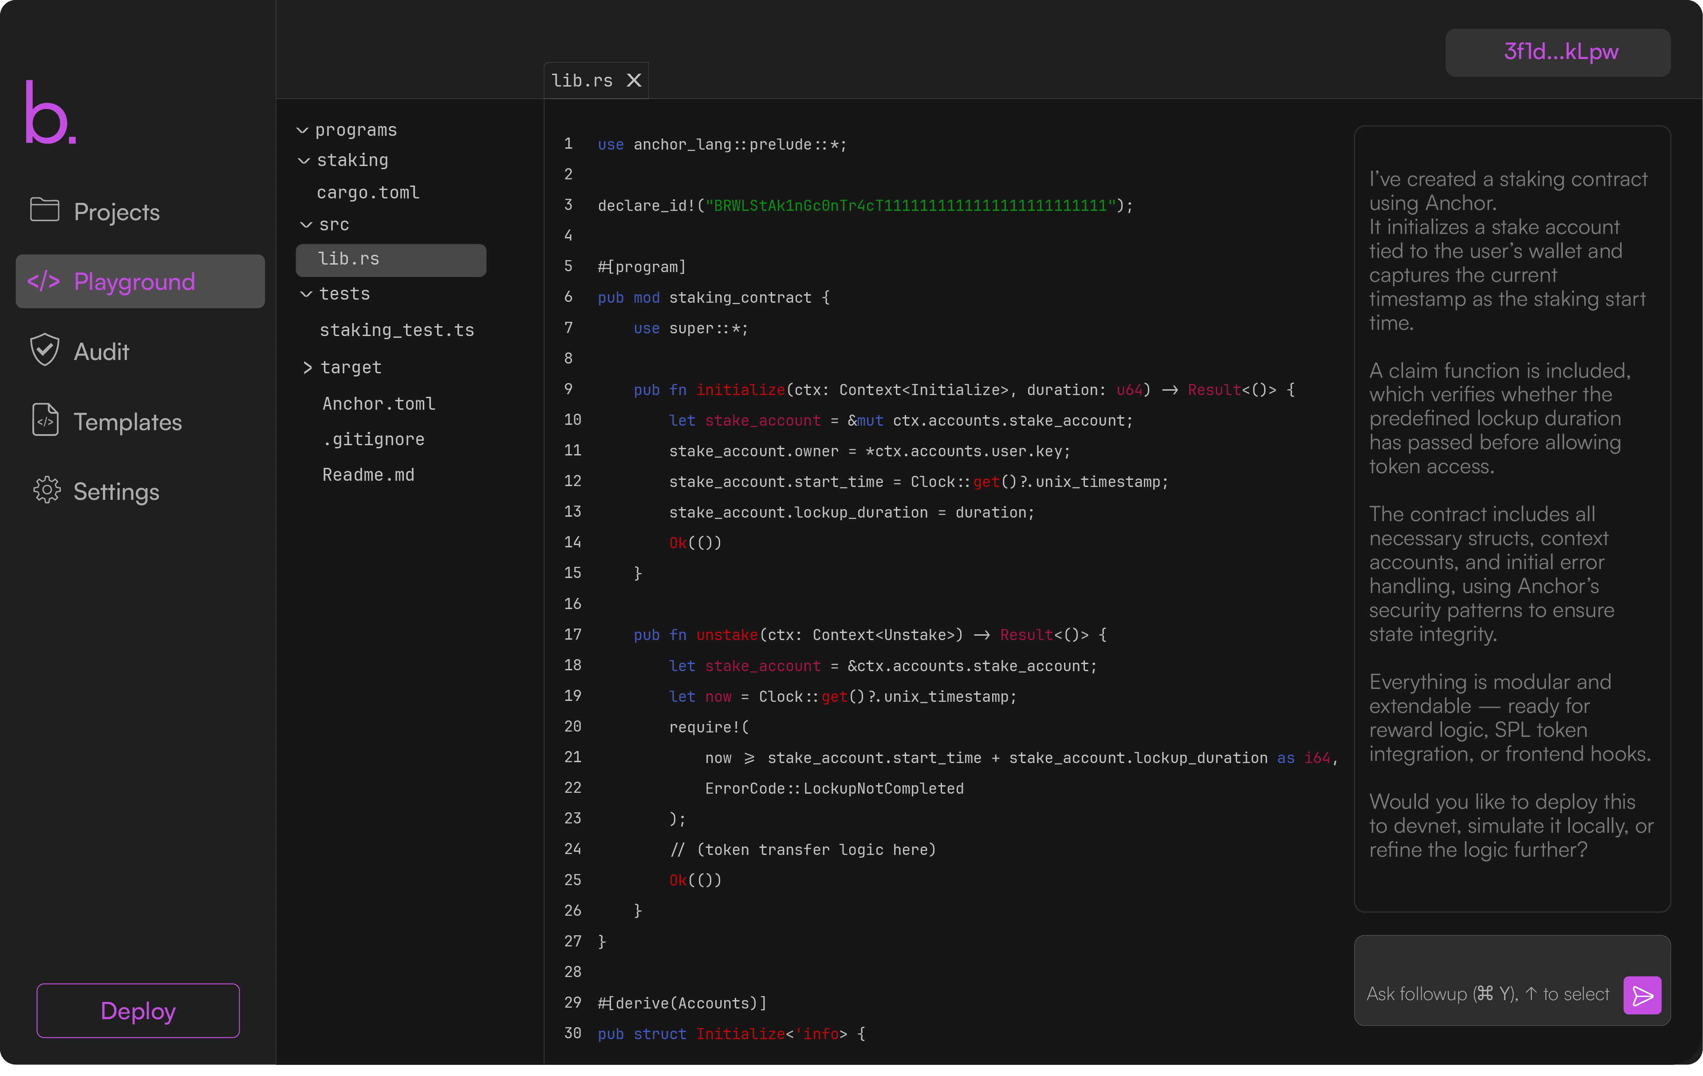Collapse the programs folder chevron
This screenshot has width=1703, height=1076.
pyautogui.click(x=302, y=130)
